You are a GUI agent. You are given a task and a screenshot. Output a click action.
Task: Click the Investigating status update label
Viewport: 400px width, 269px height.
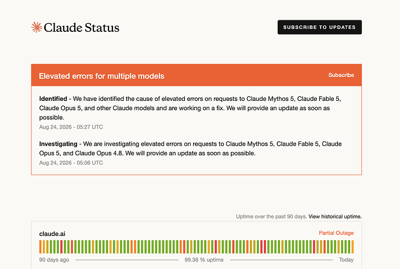pos(58,144)
